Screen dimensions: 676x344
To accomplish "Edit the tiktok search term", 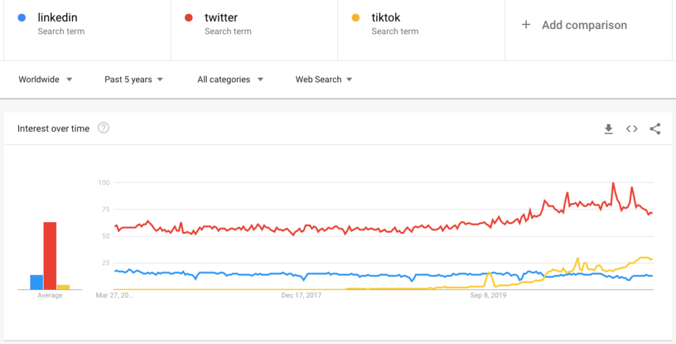I will tap(386, 18).
